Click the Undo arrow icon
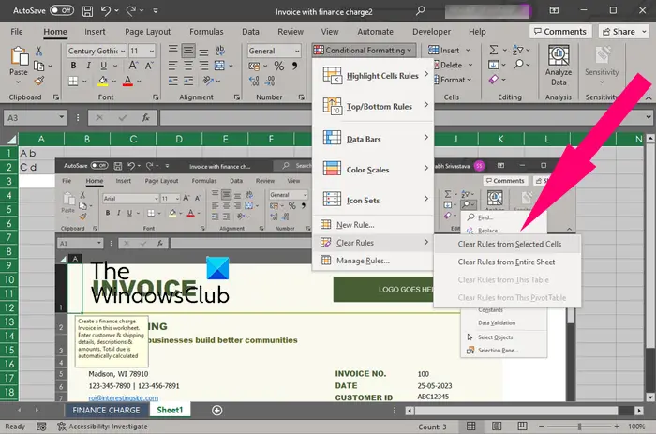The image size is (656, 434). [105, 11]
